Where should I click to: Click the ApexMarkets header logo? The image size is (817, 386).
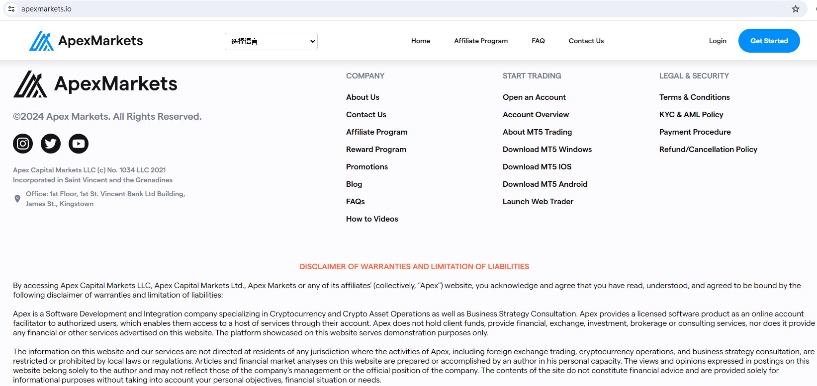pyautogui.click(x=86, y=41)
